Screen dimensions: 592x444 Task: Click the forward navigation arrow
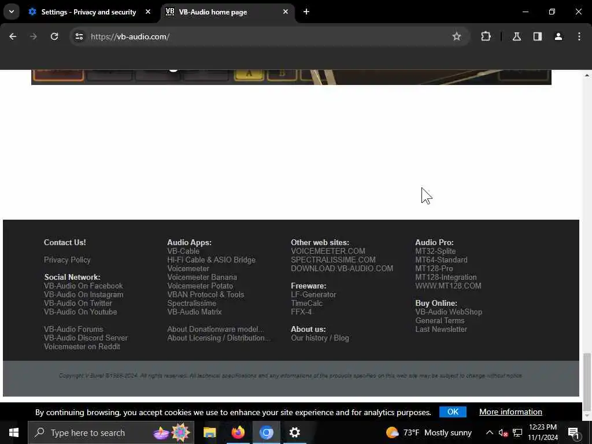click(34, 36)
